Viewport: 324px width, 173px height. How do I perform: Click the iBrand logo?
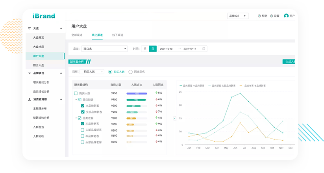pyautogui.click(x=44, y=16)
